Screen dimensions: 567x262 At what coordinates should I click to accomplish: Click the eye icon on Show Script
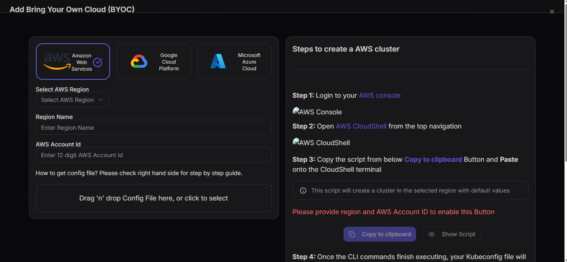pyautogui.click(x=432, y=234)
